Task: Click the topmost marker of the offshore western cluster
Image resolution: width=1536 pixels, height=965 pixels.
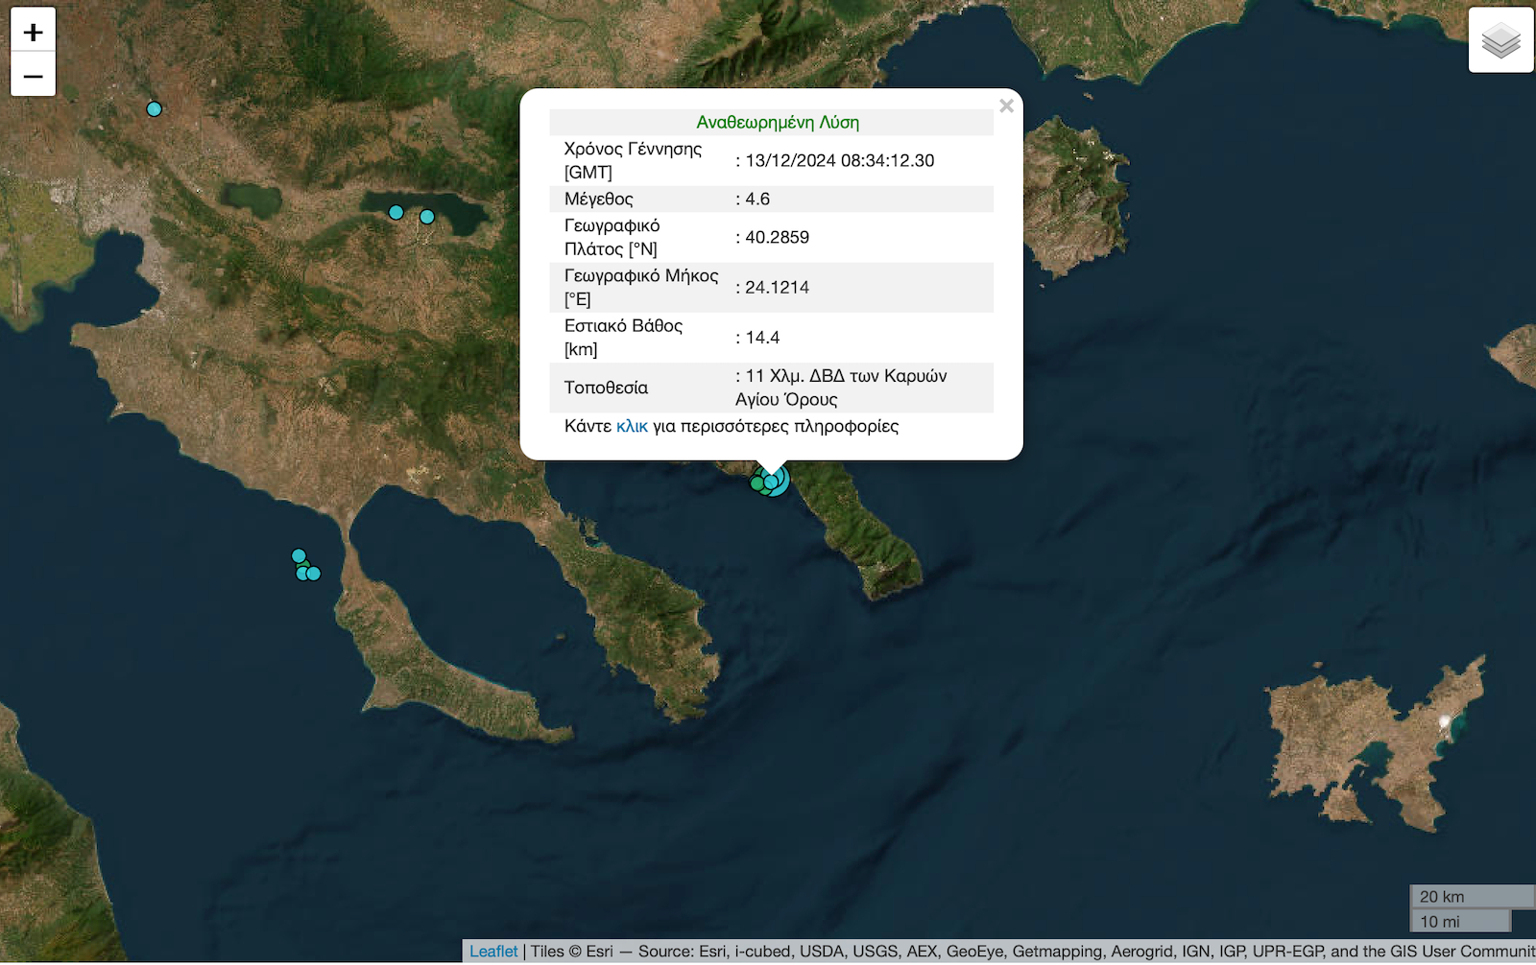Action: tap(299, 555)
